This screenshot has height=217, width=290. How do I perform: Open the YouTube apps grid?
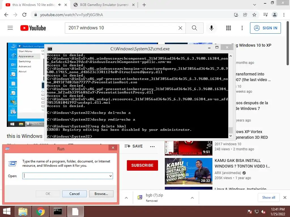(x=229, y=28)
